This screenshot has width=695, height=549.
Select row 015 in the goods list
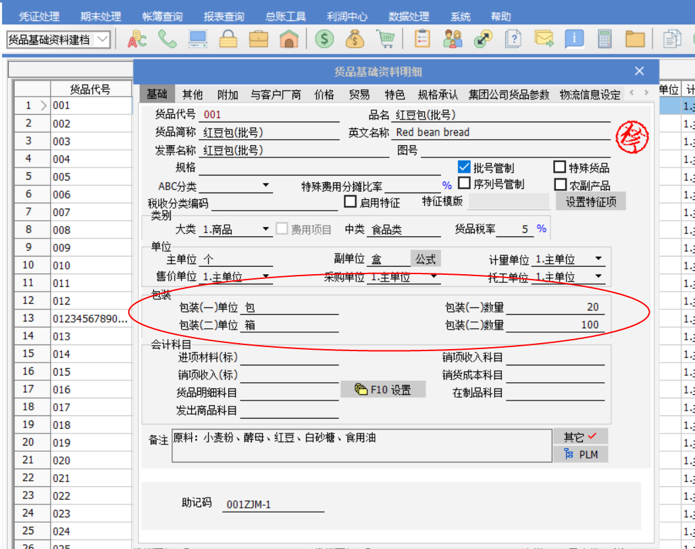(x=92, y=372)
